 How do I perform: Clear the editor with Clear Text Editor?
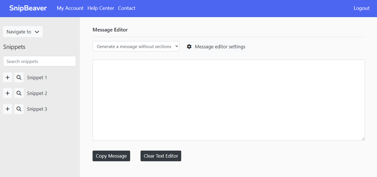click(161, 156)
